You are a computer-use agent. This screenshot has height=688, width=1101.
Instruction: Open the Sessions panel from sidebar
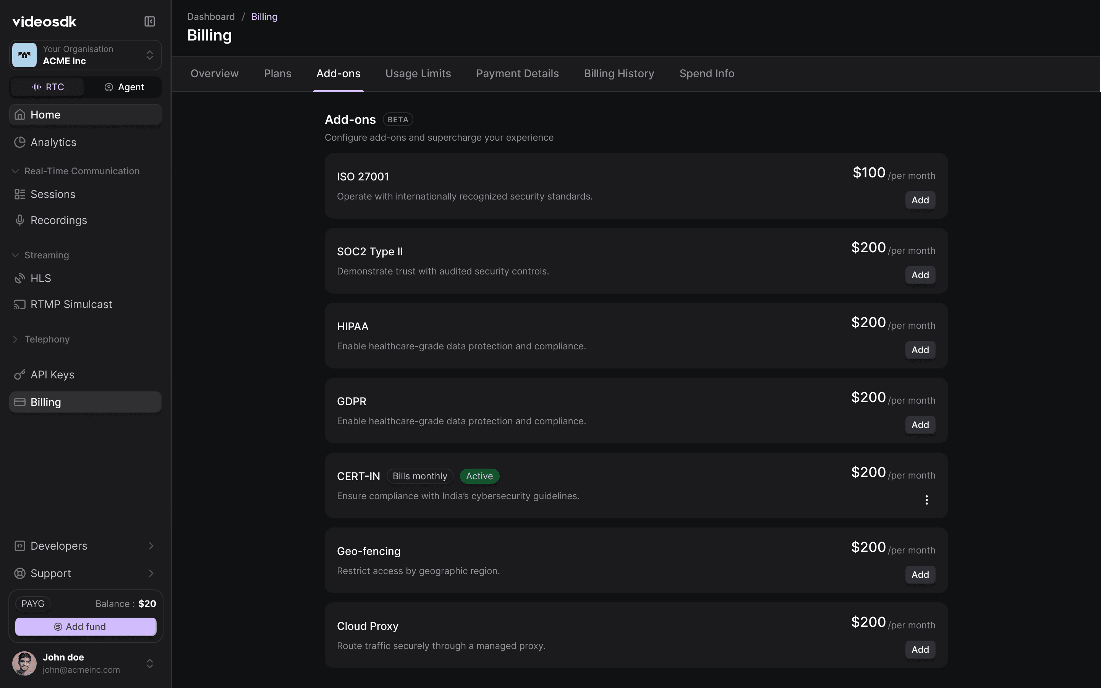[x=53, y=194]
